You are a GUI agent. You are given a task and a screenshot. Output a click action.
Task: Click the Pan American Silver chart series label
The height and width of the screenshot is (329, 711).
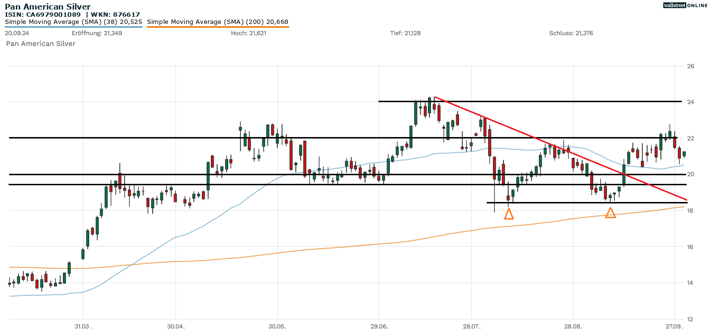pos(41,43)
